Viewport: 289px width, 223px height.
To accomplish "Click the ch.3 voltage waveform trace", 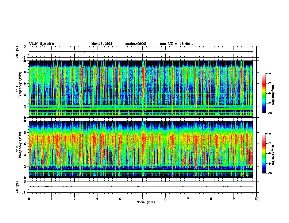I will [140, 187].
